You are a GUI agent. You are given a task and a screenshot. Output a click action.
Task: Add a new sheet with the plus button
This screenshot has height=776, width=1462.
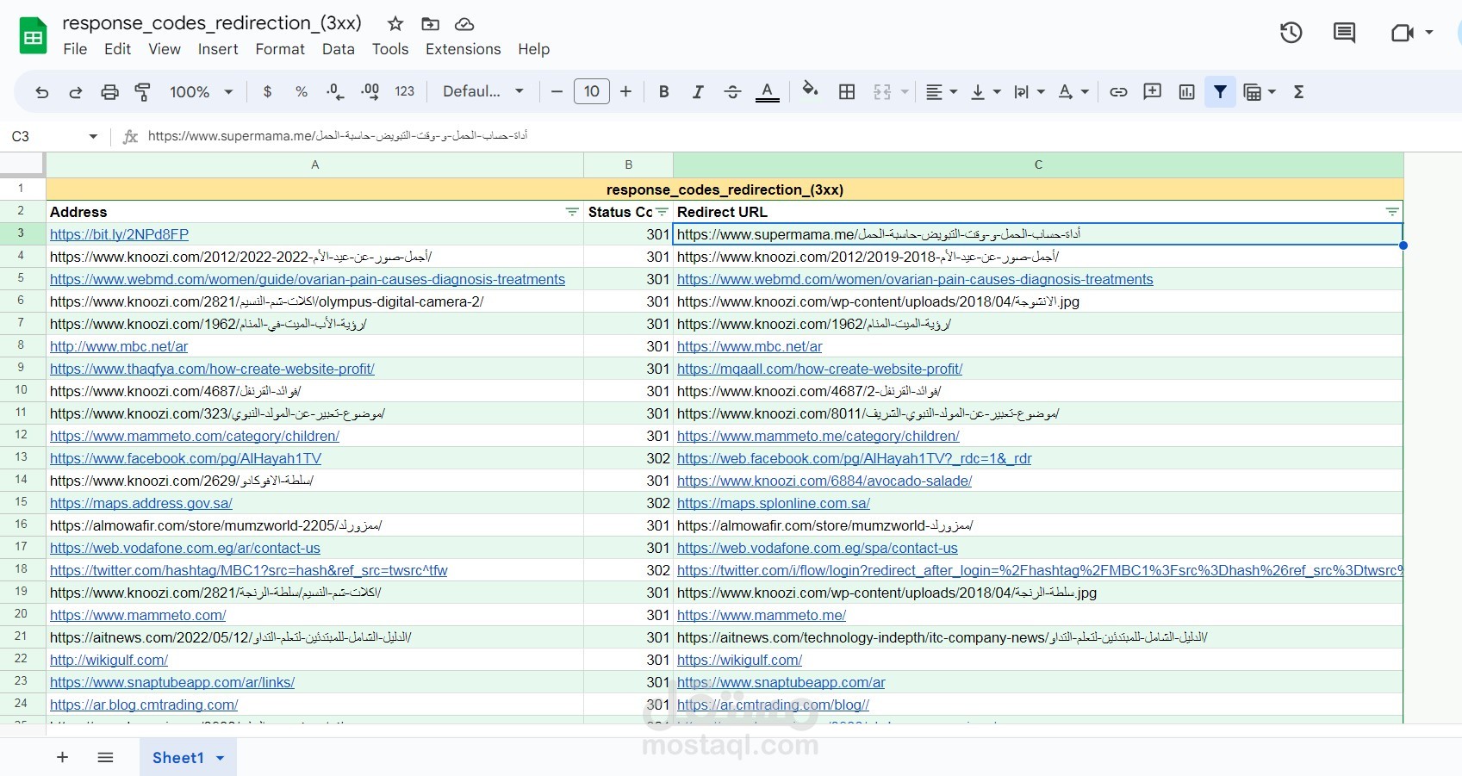point(62,757)
